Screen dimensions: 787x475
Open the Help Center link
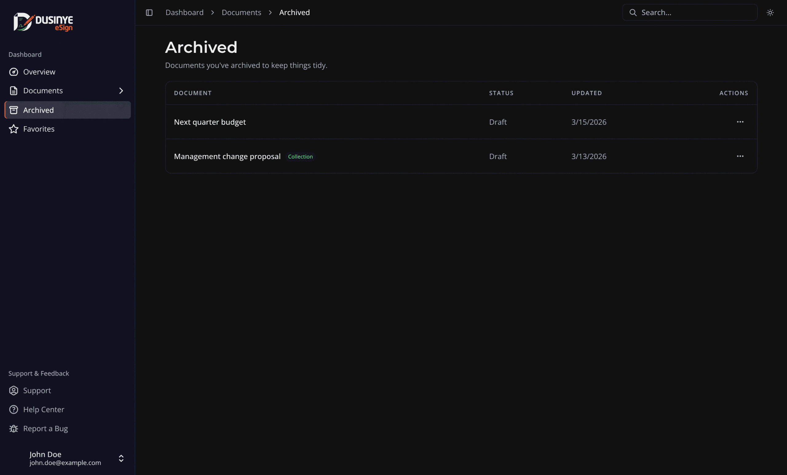pyautogui.click(x=68, y=409)
